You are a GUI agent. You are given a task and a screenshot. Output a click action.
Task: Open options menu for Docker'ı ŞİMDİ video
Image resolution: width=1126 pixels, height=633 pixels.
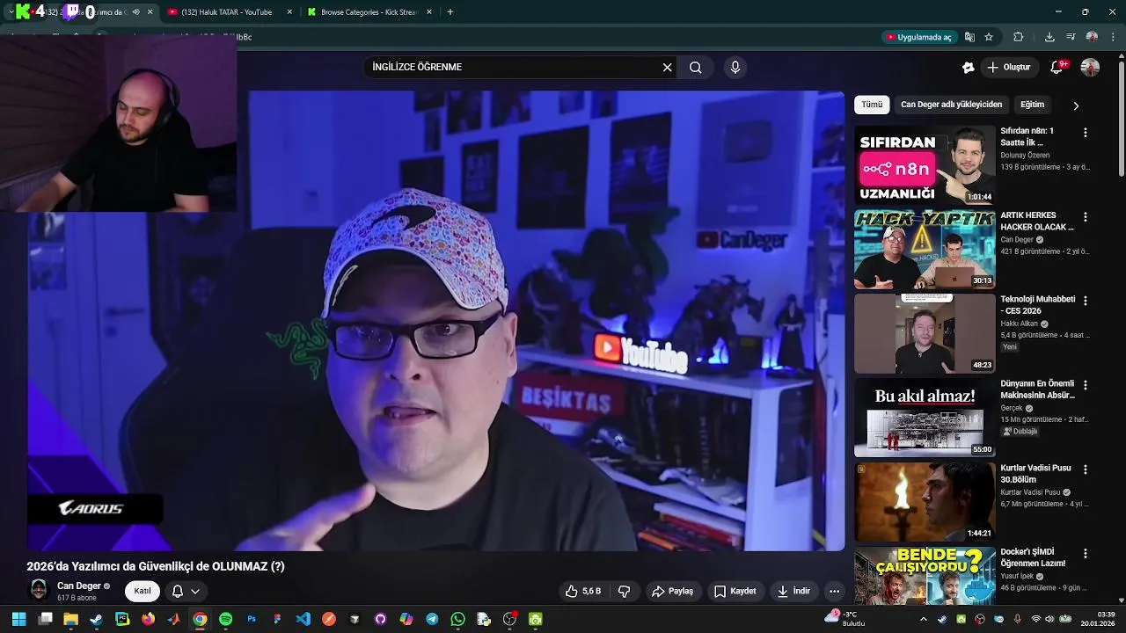[x=1085, y=554]
